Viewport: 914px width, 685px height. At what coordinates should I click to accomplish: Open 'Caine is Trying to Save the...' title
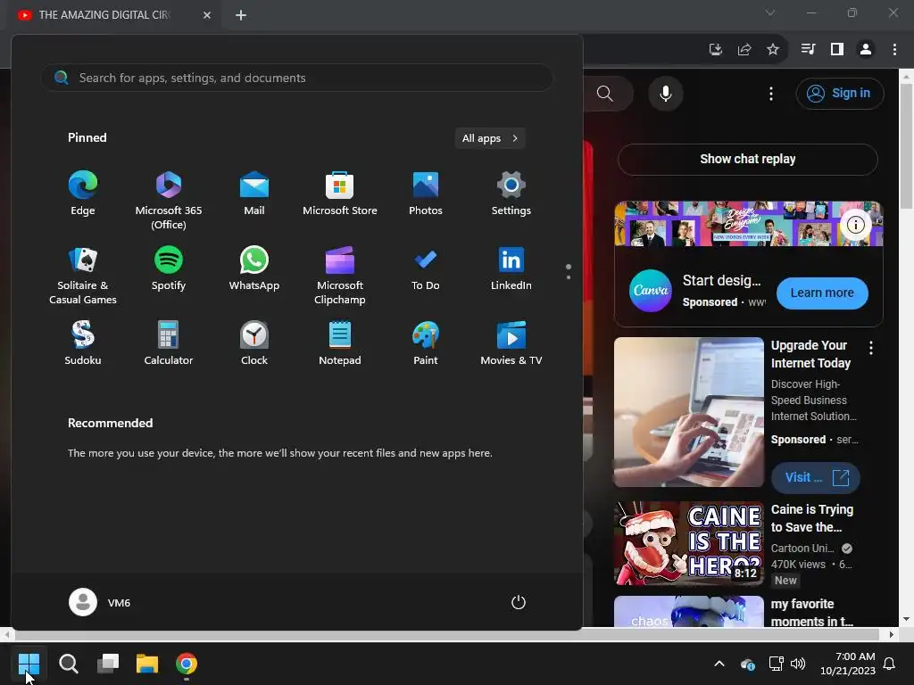pos(812,518)
